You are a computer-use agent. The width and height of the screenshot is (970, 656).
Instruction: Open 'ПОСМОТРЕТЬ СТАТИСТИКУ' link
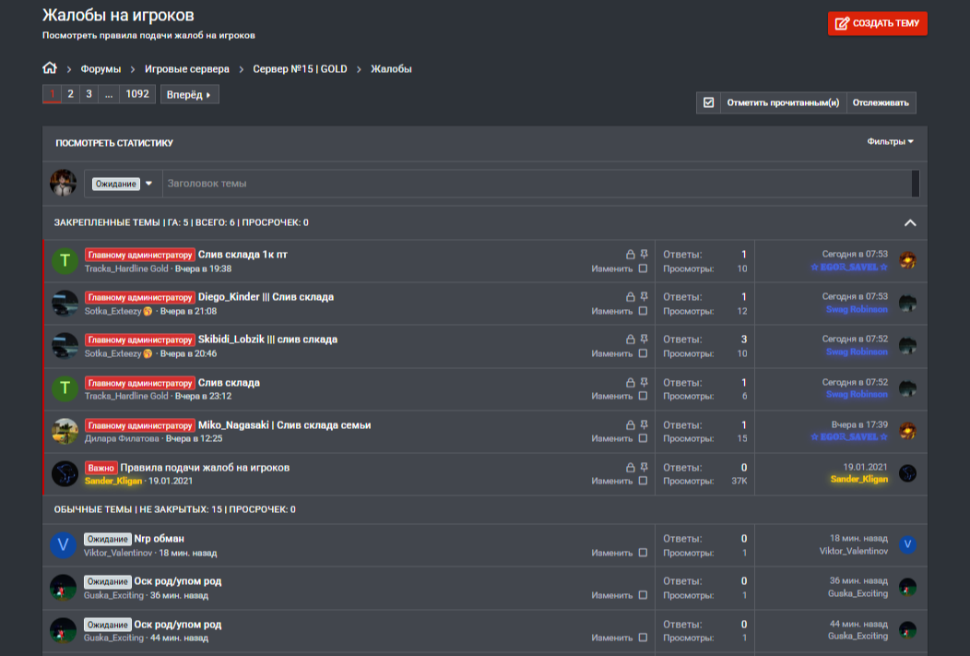[114, 143]
